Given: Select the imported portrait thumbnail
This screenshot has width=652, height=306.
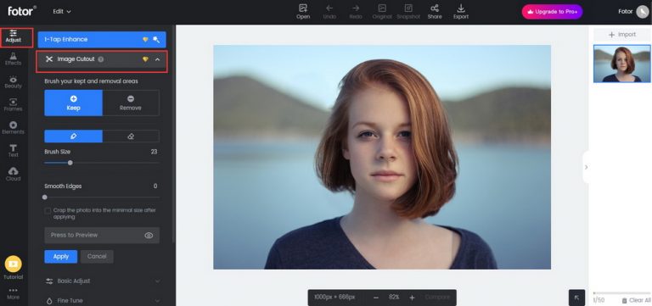Looking at the screenshot, I should 622,64.
